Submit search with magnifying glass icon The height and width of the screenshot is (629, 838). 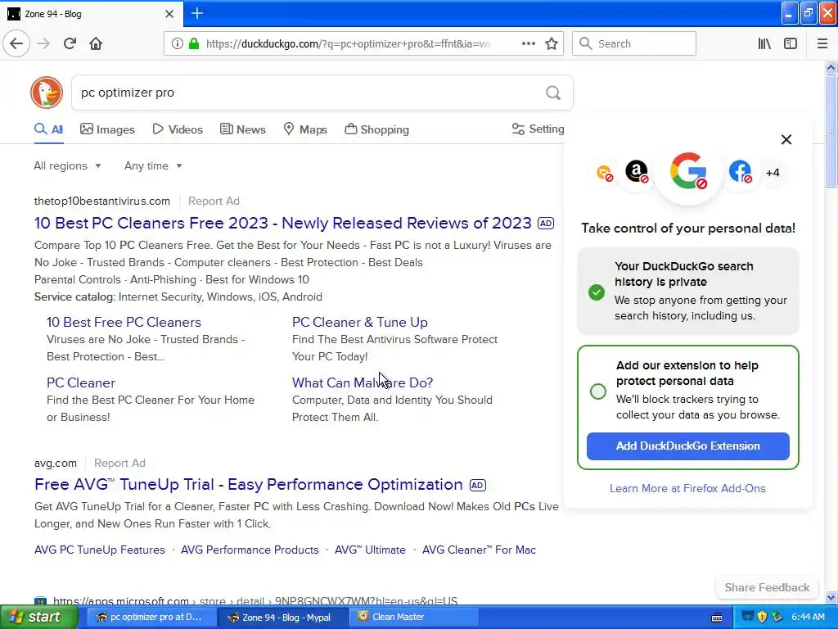pos(553,93)
